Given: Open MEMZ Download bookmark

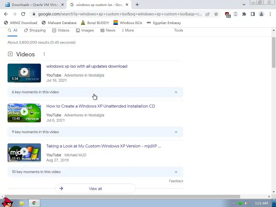Looking at the screenshot, I should pyautogui.click(x=20, y=23).
